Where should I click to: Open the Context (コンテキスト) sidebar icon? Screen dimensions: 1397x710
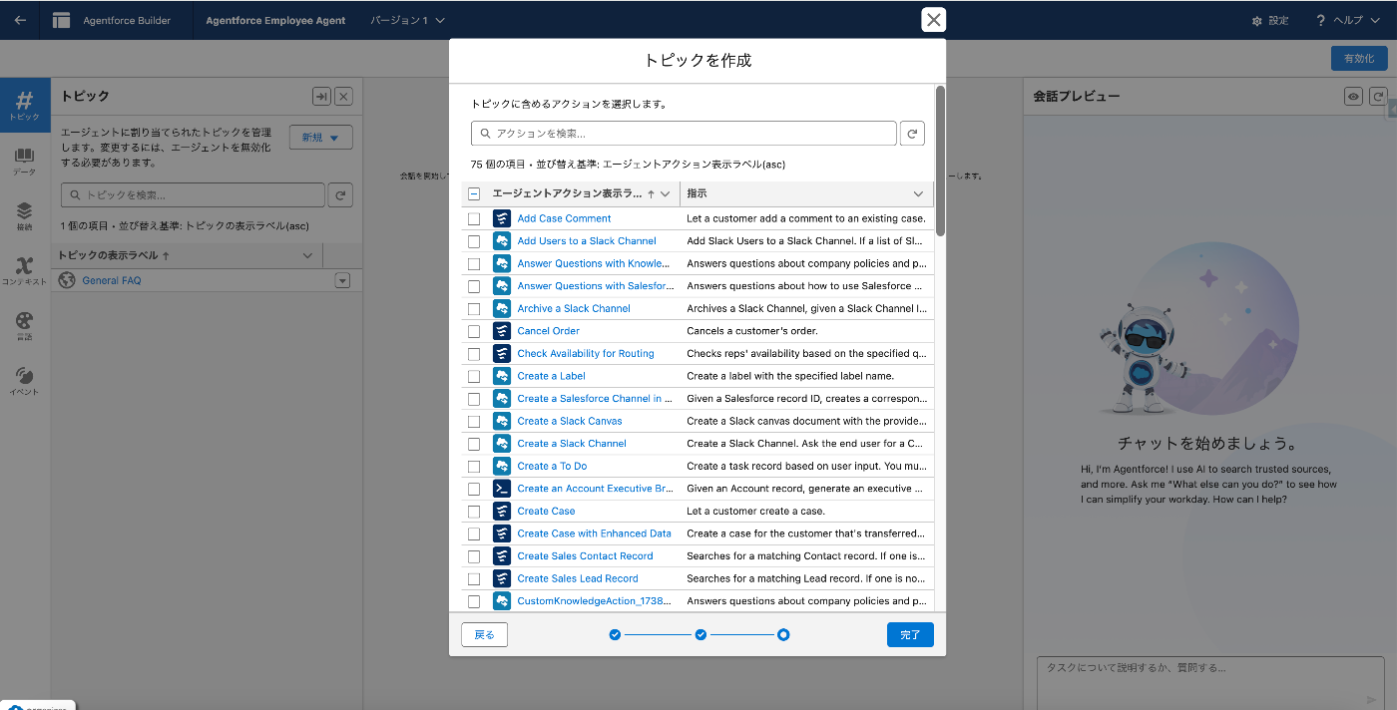coord(24,271)
